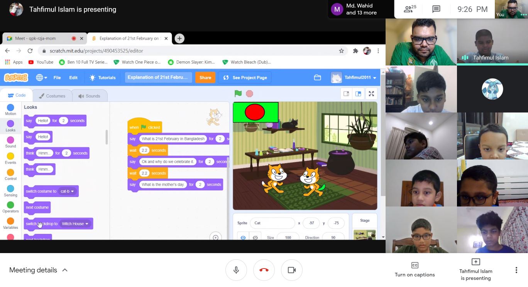Click the sprite name field Cat
The height and width of the screenshot is (287, 528).
pyautogui.click(x=272, y=223)
